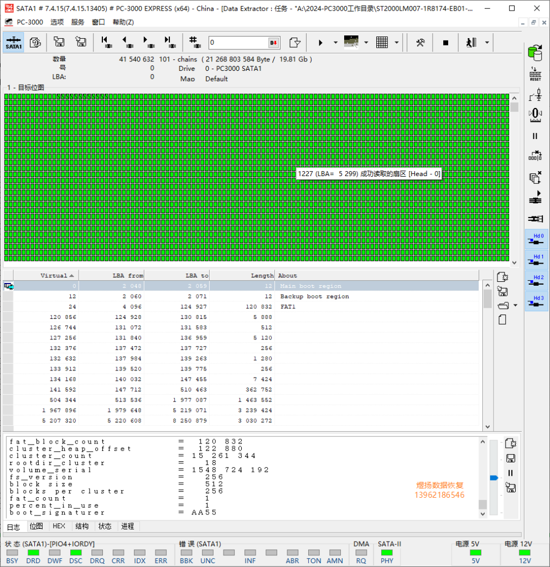Click the save floppy icon beside the chain table
The height and width of the screenshot is (567, 550).
tap(502, 291)
